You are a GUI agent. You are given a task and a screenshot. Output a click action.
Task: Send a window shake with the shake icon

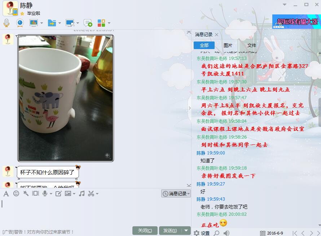(35, 193)
